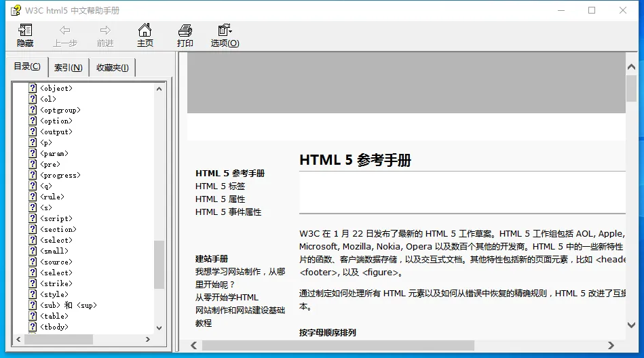Click the Forward (前进) toolbar icon
The image size is (644, 358).
pyautogui.click(x=105, y=31)
